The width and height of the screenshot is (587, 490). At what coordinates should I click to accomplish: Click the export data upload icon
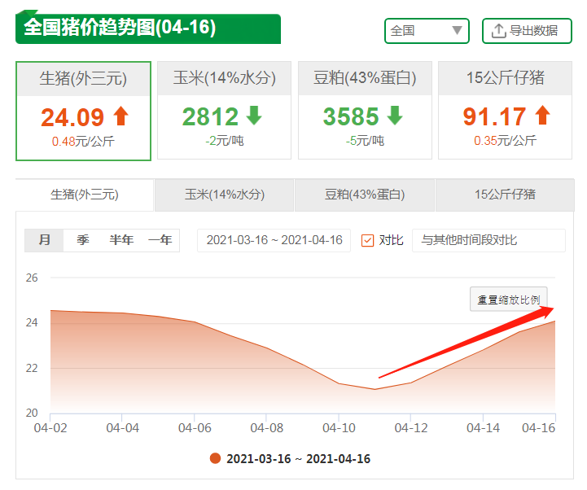click(x=498, y=31)
